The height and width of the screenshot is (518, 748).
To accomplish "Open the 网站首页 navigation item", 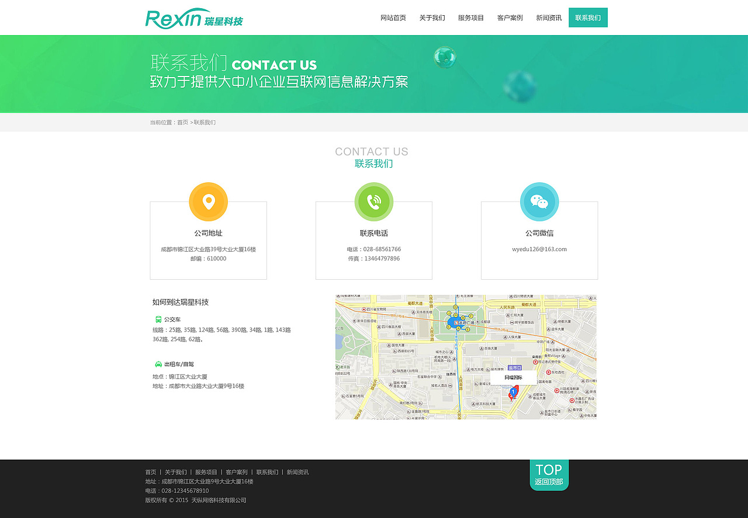I will [x=393, y=18].
